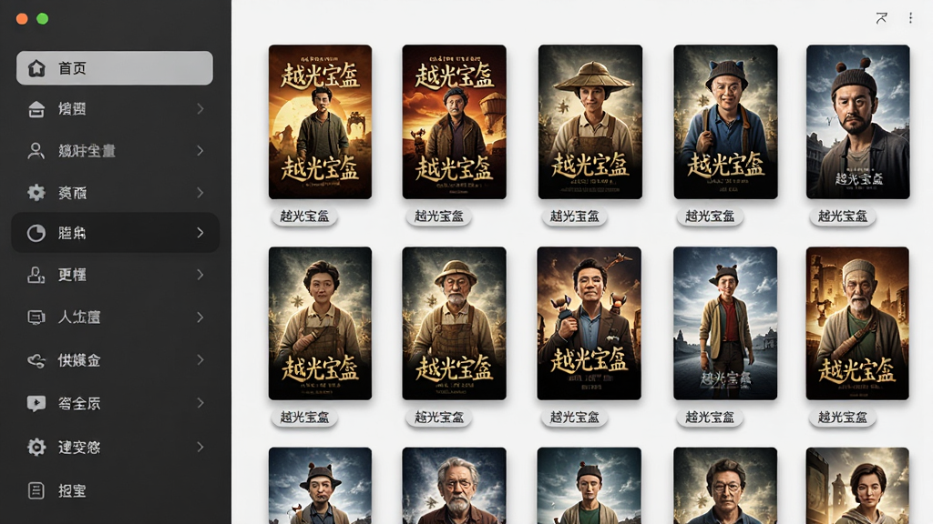Click the user-with-lock icon in sidebar
This screenshot has width=933, height=524.
point(36,275)
